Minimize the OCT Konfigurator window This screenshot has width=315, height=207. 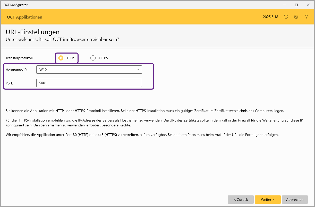285,5
